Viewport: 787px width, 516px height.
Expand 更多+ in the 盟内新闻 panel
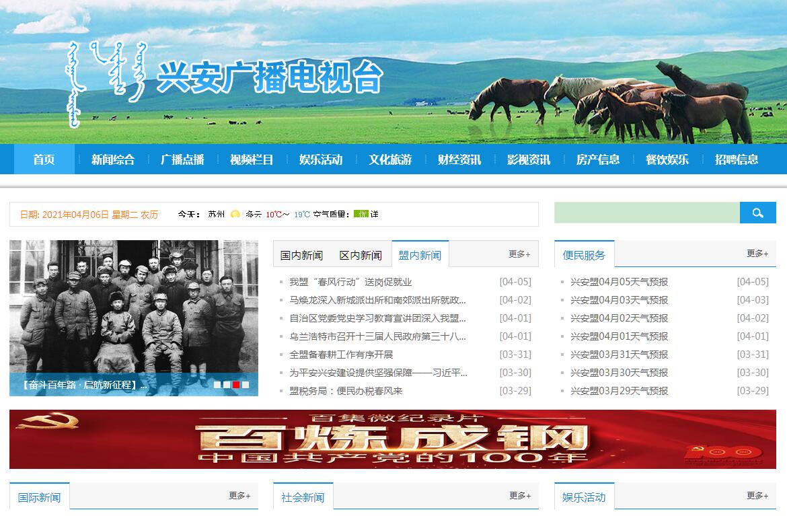[x=519, y=254]
